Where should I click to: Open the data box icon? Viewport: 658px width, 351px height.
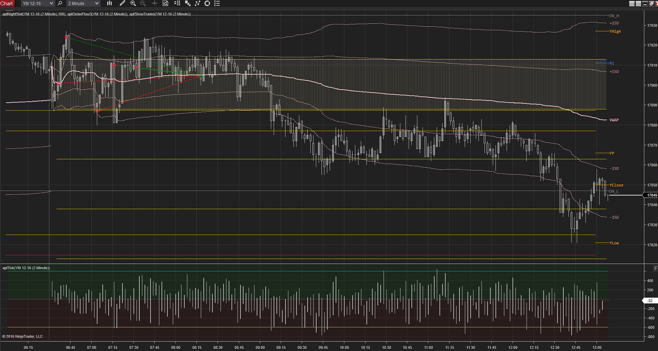point(165,3)
